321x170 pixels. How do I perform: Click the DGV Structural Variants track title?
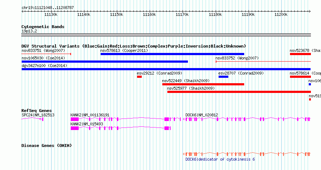coord(134,46)
